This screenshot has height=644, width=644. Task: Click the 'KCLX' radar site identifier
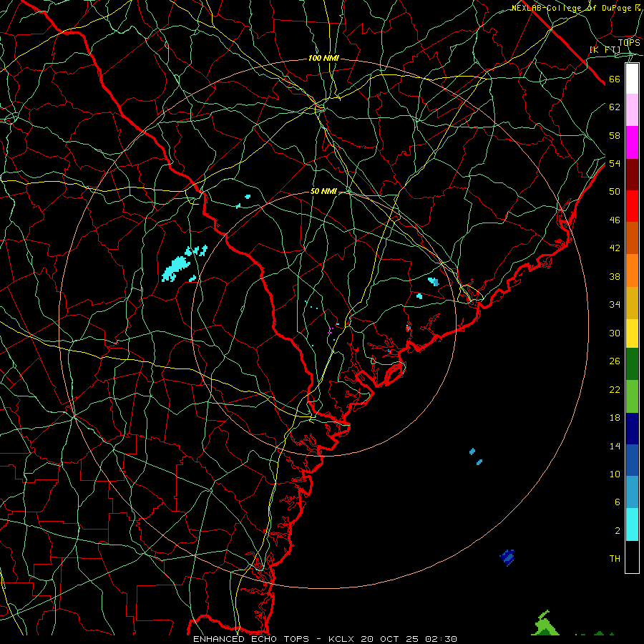(x=342, y=639)
